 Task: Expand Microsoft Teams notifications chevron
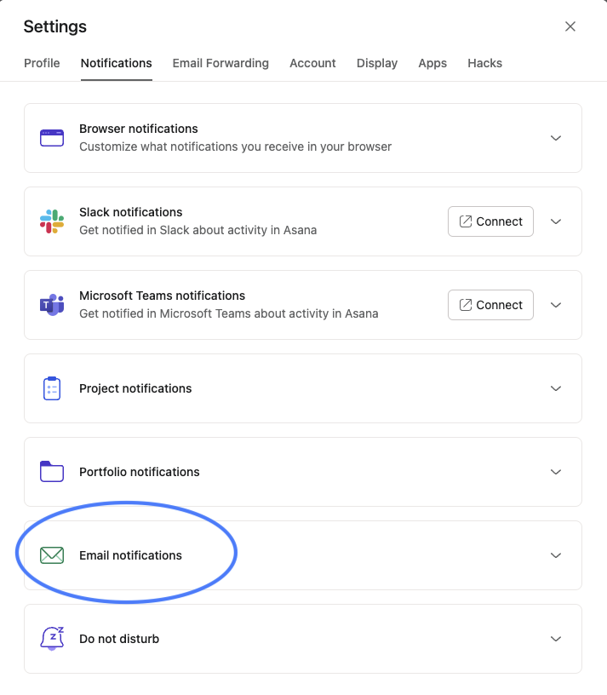pyautogui.click(x=556, y=305)
